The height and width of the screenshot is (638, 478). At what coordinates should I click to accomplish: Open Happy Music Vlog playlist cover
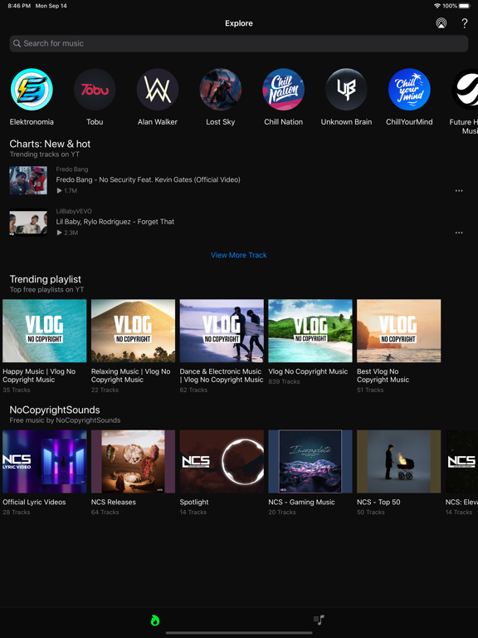[45, 331]
